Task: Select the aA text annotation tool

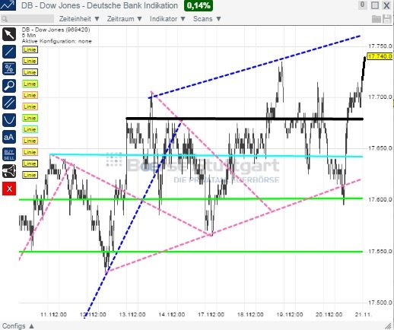Action: (x=9, y=137)
